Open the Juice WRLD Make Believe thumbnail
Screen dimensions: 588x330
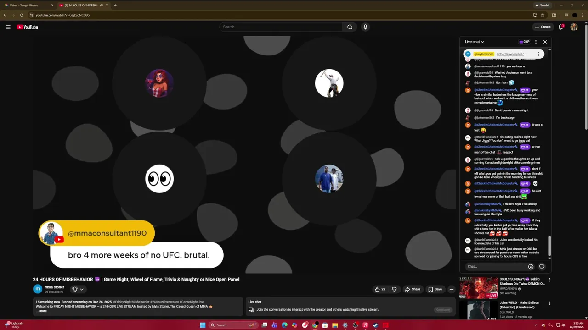pos(479,310)
